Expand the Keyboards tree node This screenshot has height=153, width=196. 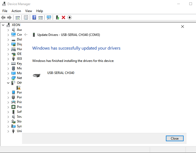point(8,64)
